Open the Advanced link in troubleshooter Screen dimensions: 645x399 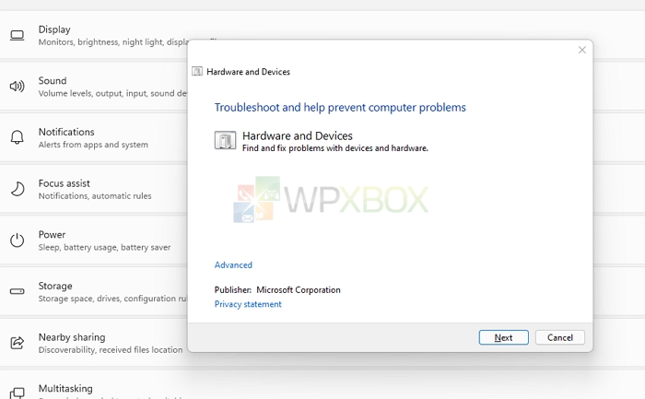point(233,264)
